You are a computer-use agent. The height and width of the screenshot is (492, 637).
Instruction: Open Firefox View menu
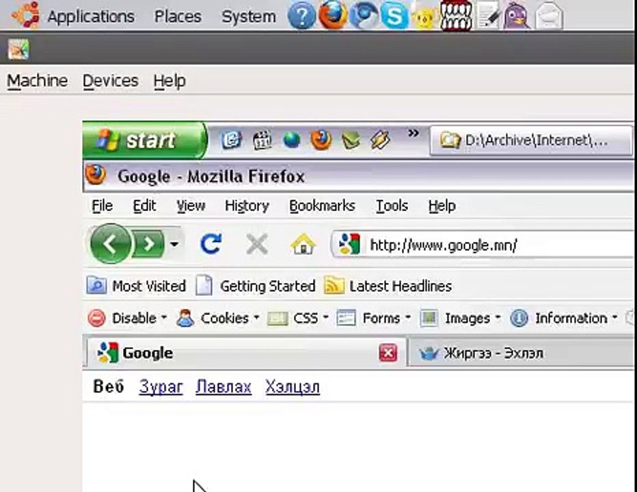click(x=191, y=206)
